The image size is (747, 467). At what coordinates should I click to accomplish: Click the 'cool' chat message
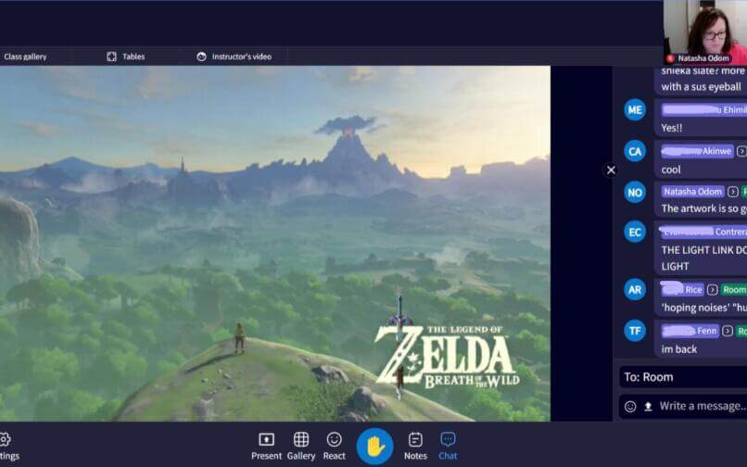671,170
